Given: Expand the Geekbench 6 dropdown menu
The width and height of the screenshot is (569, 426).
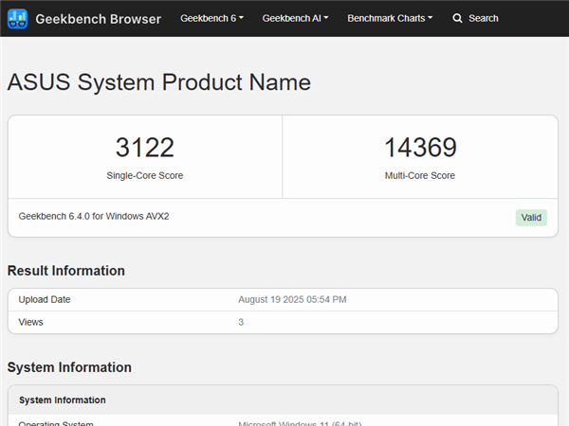Looking at the screenshot, I should [211, 18].
